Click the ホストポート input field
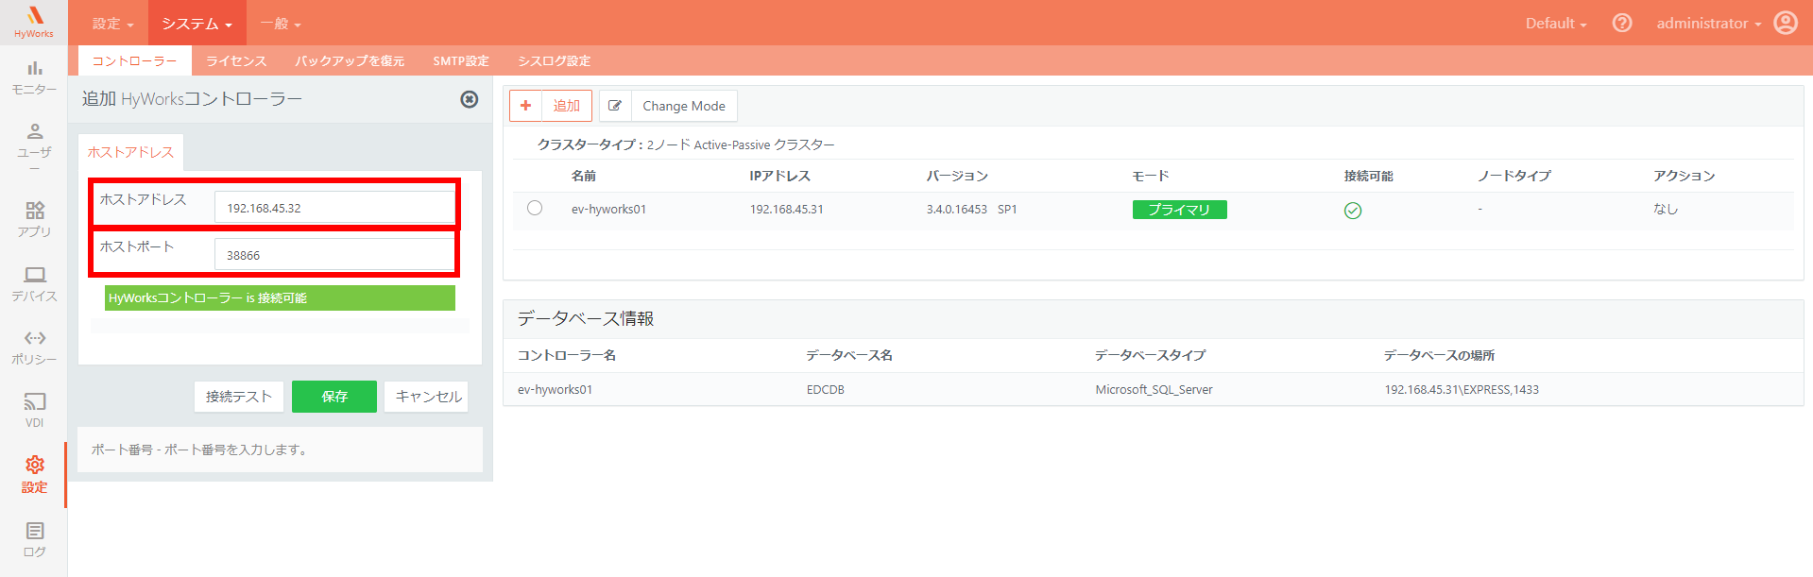Viewport: 1813px width, 577px height. pos(334,255)
